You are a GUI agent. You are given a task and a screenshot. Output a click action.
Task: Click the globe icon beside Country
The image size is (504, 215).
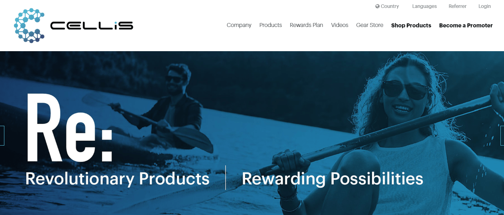coord(378,6)
